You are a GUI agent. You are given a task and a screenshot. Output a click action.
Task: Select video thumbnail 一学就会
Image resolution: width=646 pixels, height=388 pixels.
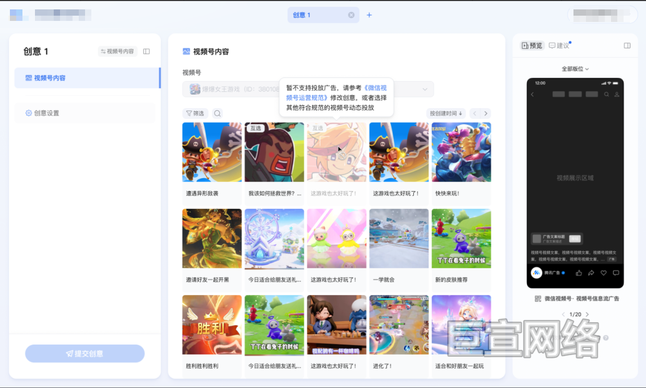pyautogui.click(x=399, y=239)
